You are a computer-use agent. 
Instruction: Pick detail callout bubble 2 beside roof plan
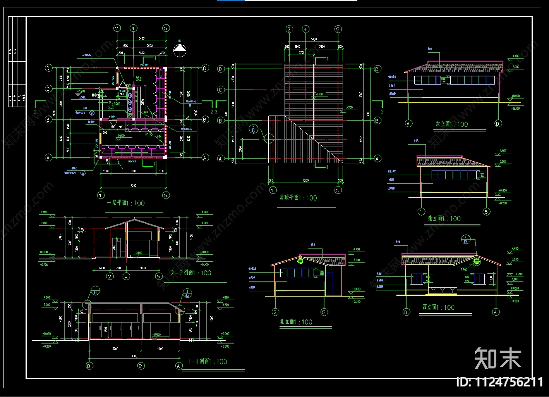tap(253, 129)
